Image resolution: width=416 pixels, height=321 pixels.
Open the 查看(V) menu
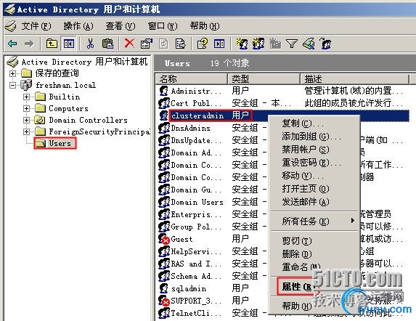pyautogui.click(x=121, y=26)
